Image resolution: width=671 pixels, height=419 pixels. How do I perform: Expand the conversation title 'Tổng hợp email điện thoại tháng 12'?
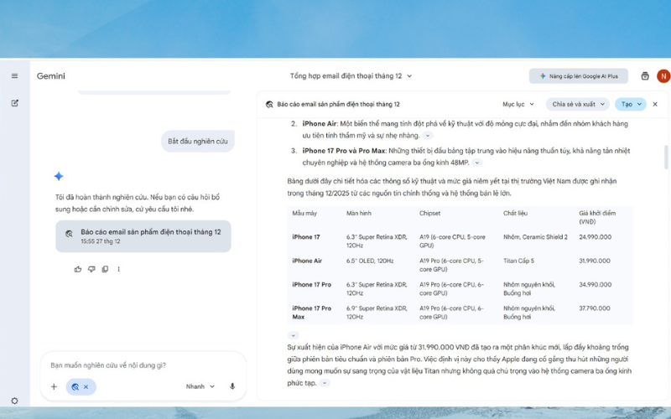click(351, 76)
